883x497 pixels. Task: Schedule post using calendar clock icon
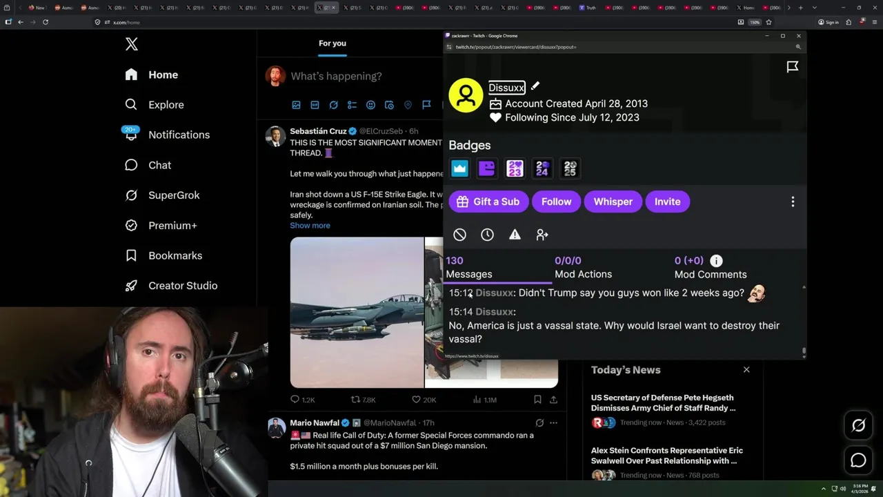click(x=389, y=105)
